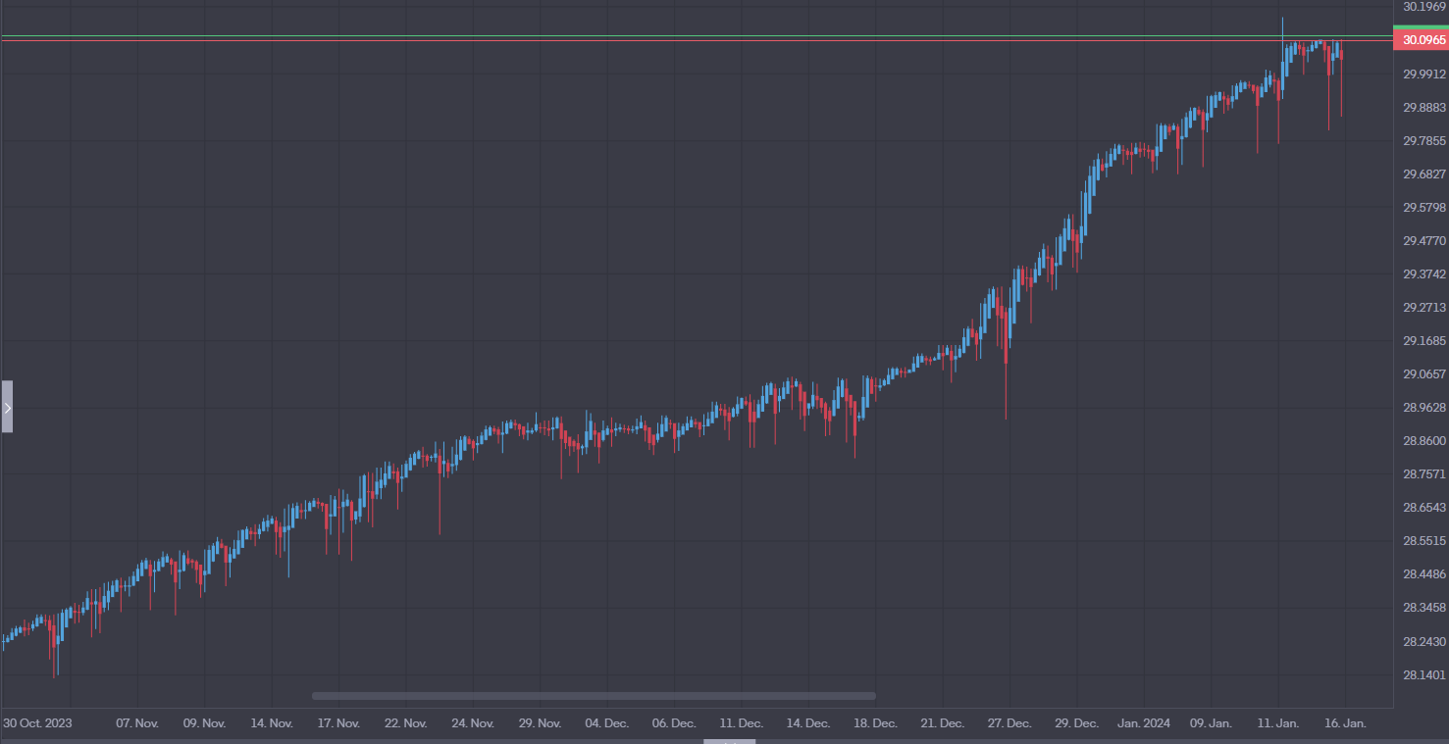Click the 11. Jan. date label
This screenshot has height=744, width=1449.
1278,723
